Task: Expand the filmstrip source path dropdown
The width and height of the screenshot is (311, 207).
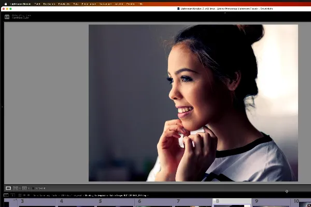Action: click(x=148, y=195)
